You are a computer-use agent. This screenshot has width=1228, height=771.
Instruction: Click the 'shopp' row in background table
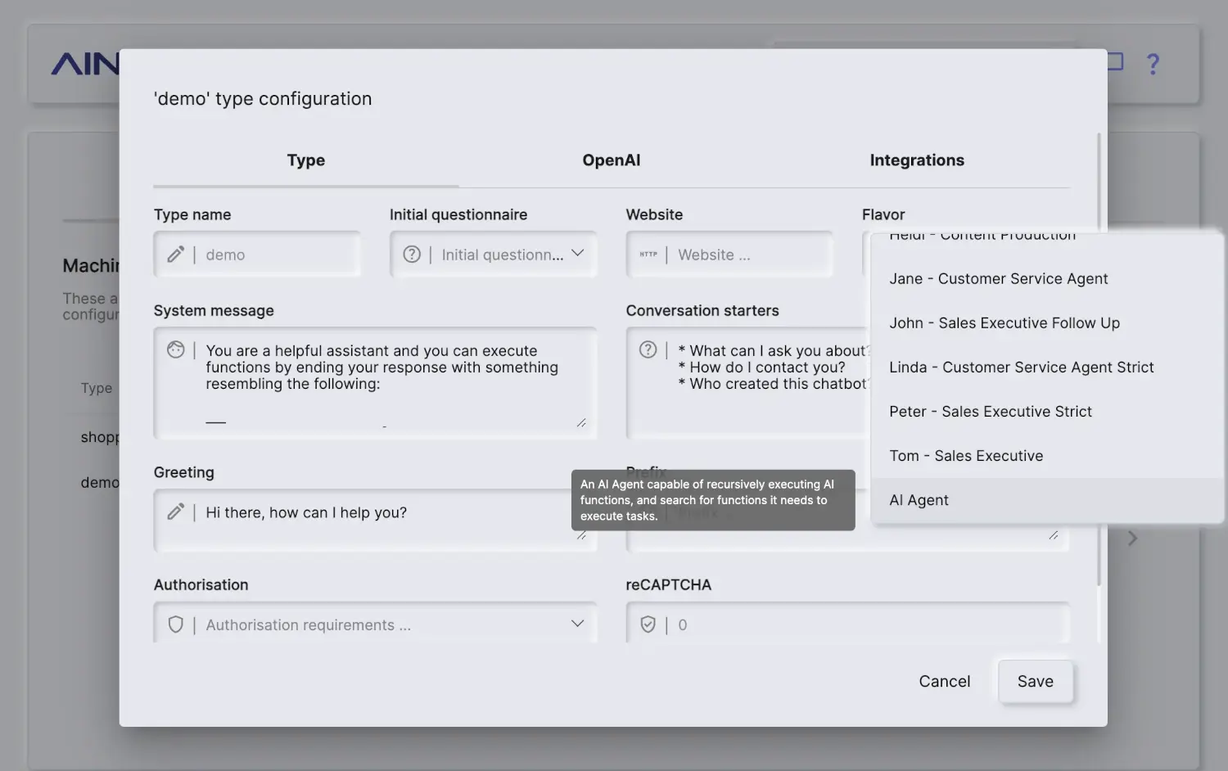100,437
